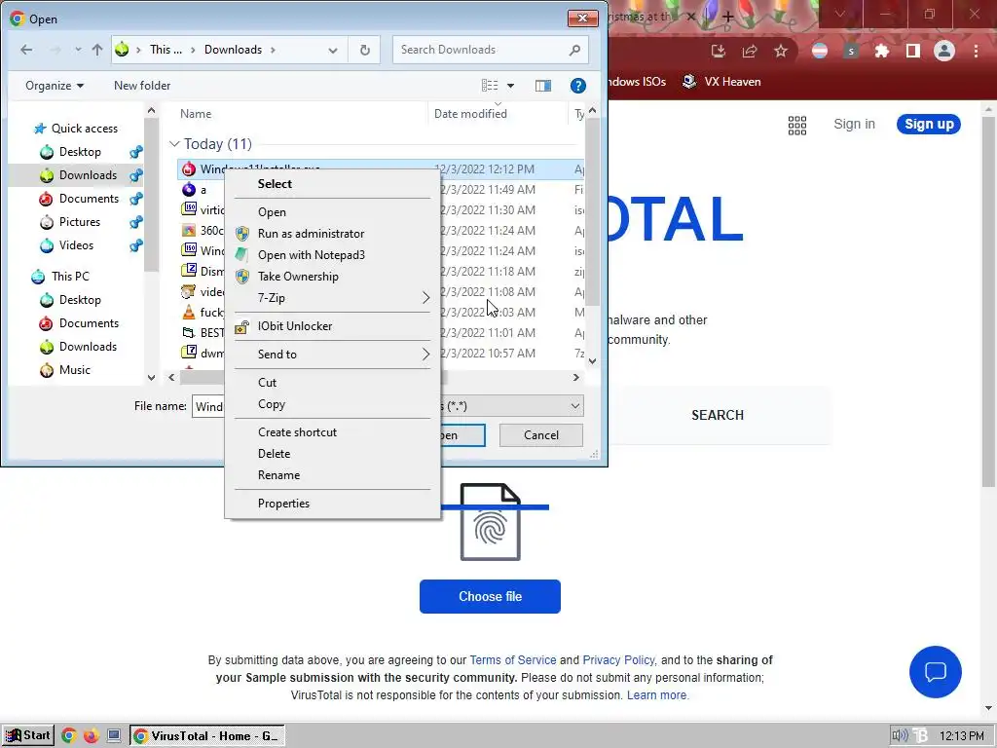
Task: Choose Take Ownership from context menu
Action: tap(333, 276)
